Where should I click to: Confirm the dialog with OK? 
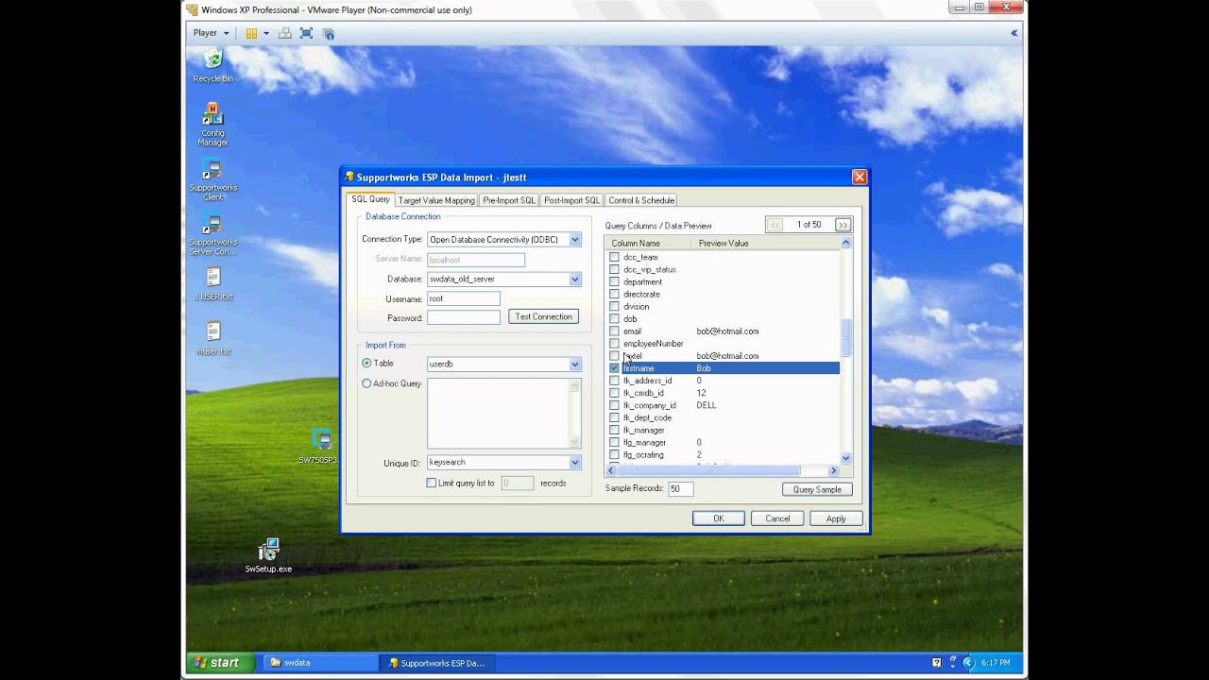[x=718, y=518]
